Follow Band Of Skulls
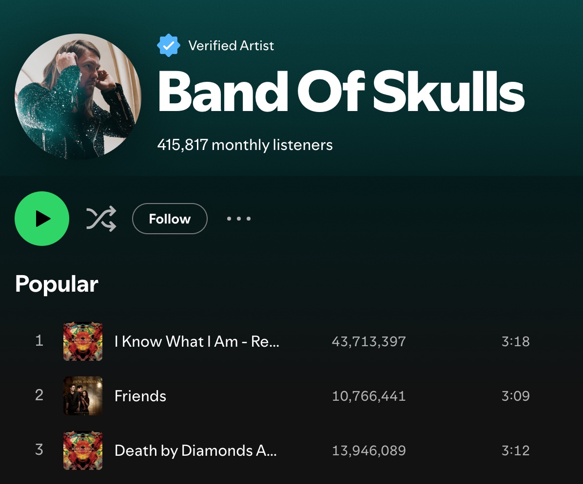The image size is (583, 484). pyautogui.click(x=170, y=219)
